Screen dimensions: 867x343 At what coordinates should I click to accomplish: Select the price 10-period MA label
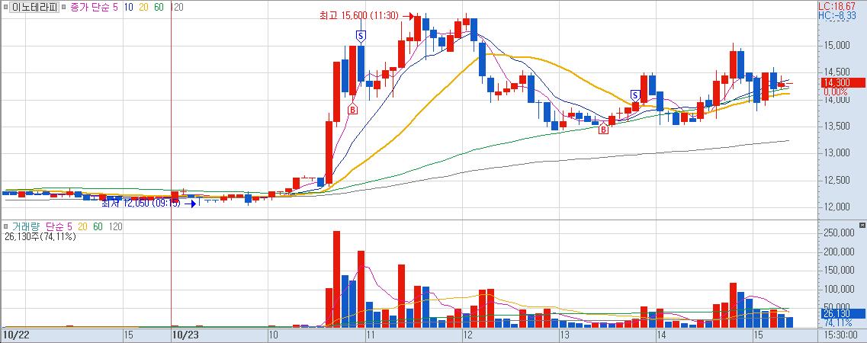(128, 8)
